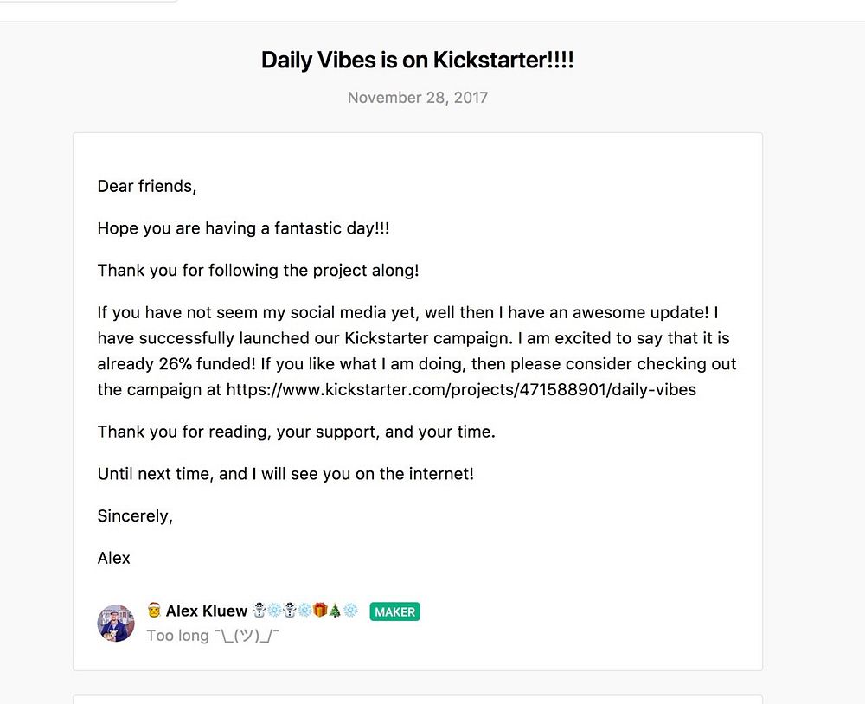865x704 pixels.
Task: Click the Dear friends greeting line
Action: [x=146, y=186]
